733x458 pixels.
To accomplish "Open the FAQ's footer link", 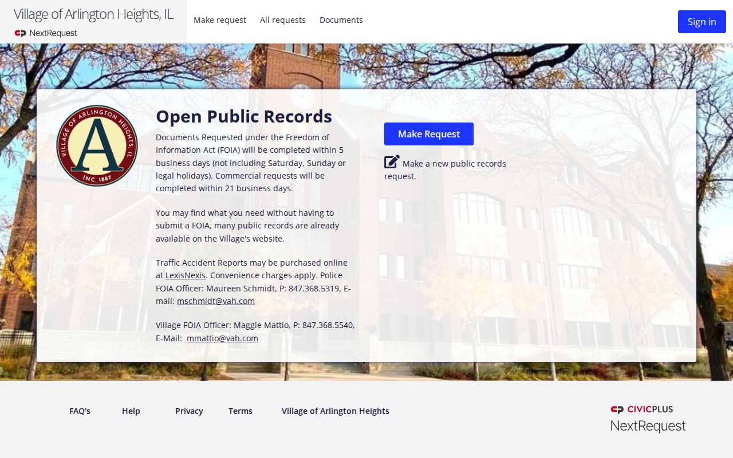I will click(x=80, y=411).
